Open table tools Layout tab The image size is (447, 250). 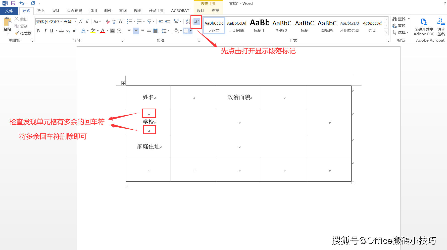[x=215, y=11]
